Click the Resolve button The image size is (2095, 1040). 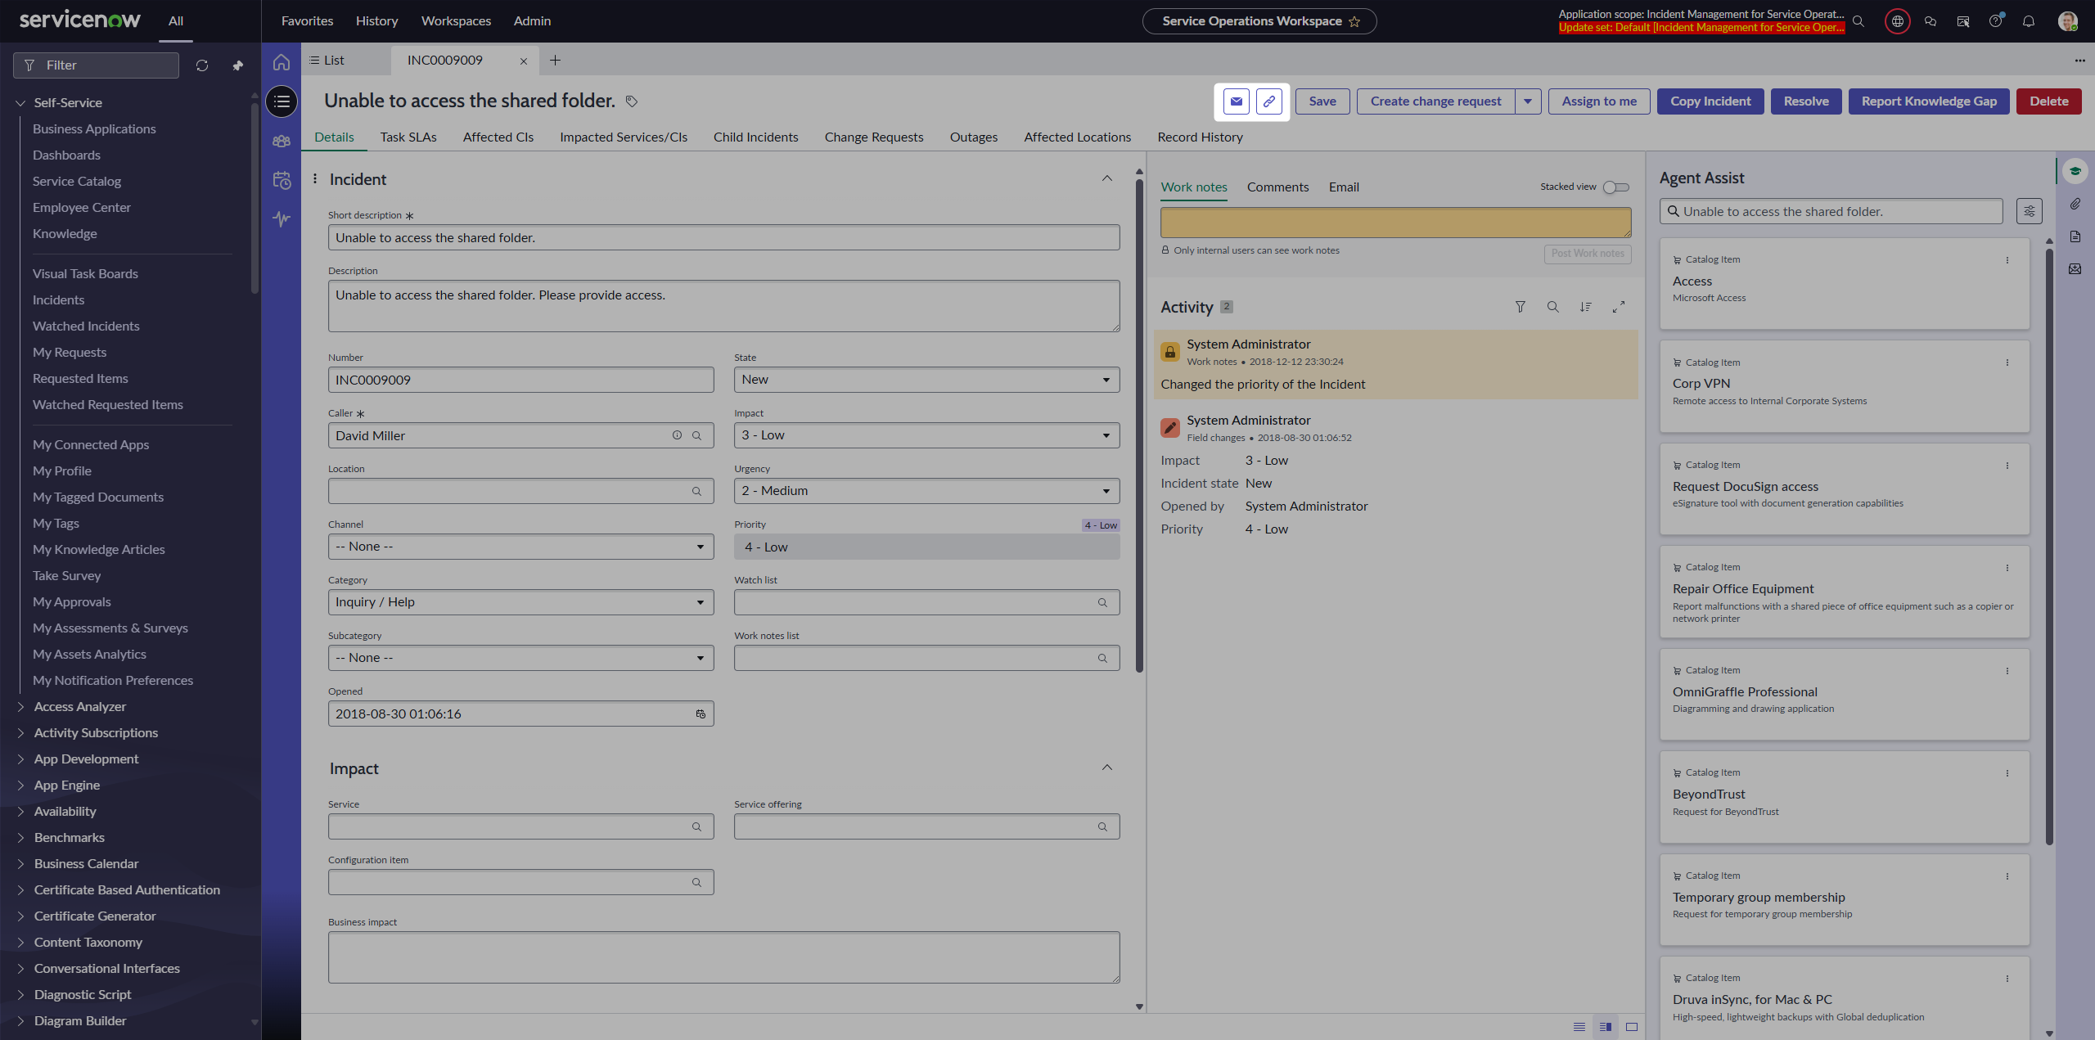(1805, 101)
